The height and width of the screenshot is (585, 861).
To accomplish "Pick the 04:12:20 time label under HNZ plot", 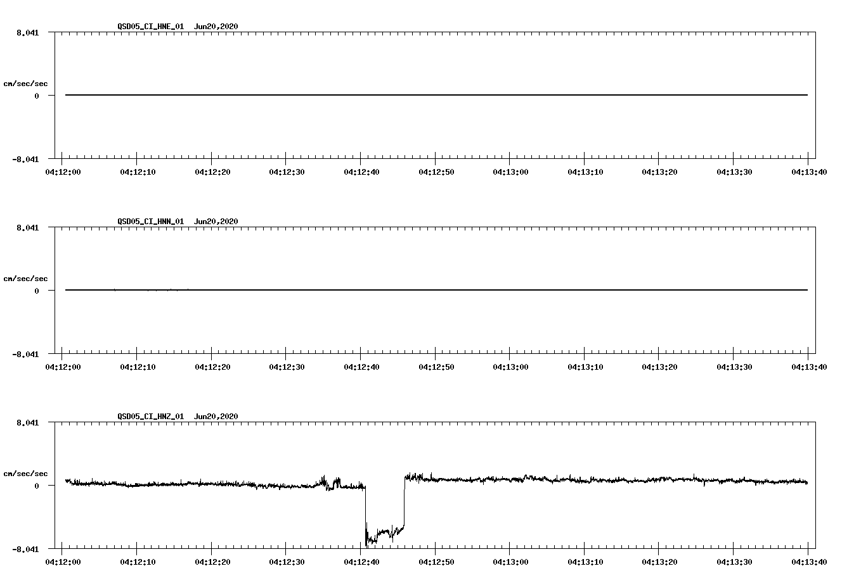I will pyautogui.click(x=212, y=562).
